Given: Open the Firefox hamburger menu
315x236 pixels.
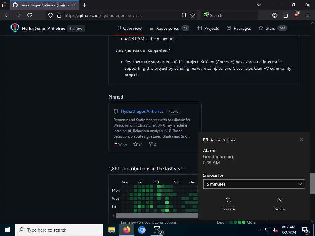Looking at the screenshot, I should (x=308, y=15).
